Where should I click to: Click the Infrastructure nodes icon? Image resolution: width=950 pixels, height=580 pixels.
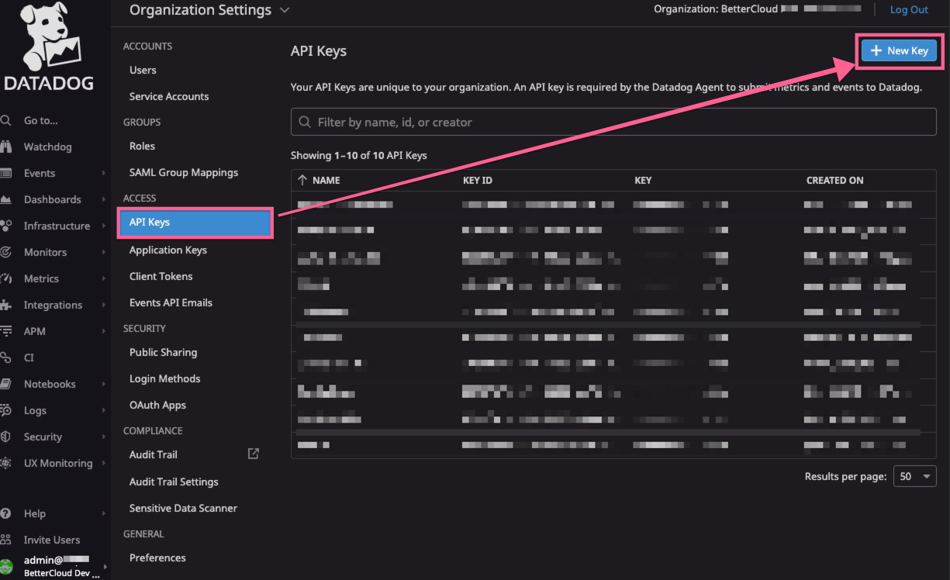6,226
